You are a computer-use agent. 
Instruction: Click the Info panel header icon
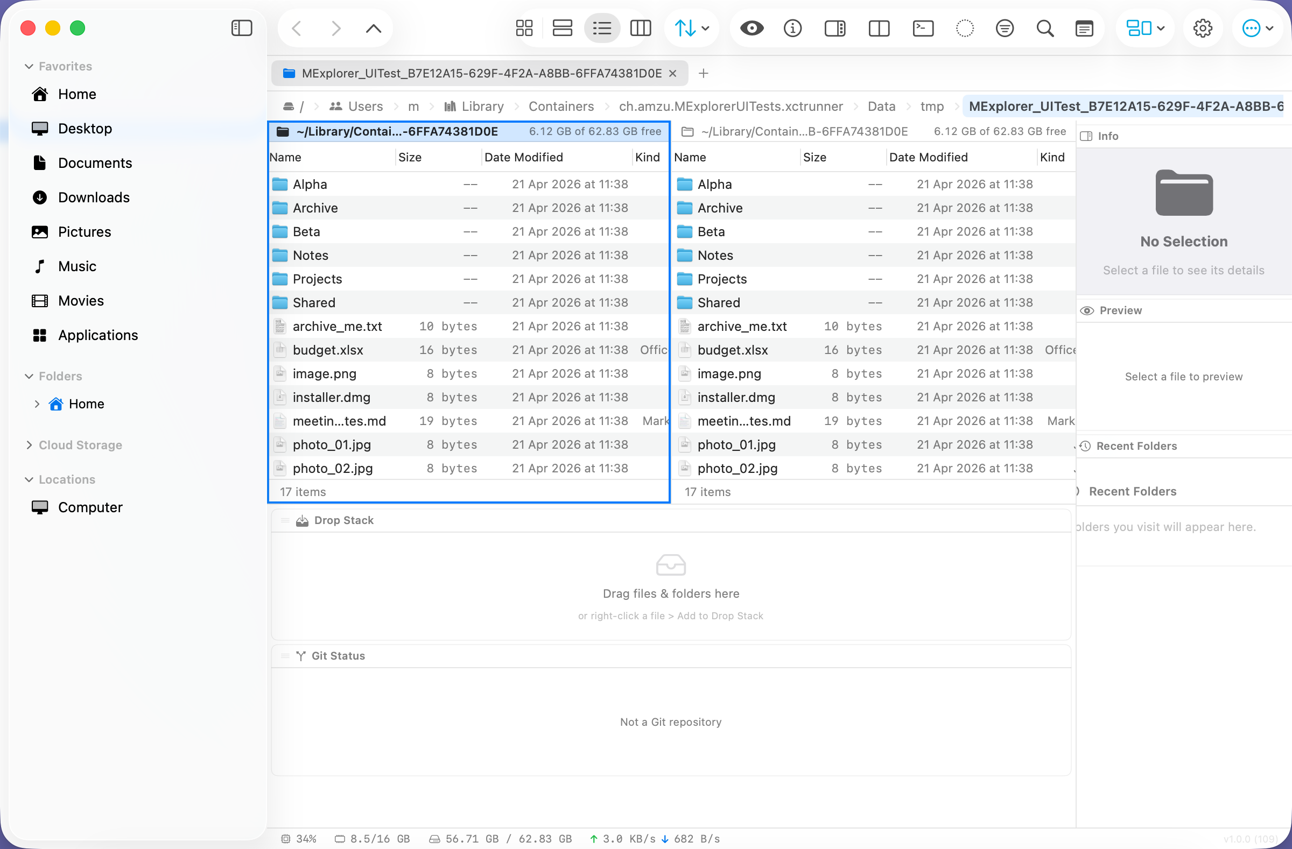point(1086,136)
